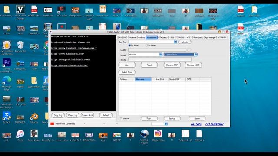
Task: Switch to the MTP-FRP tab
Action: click(222, 38)
